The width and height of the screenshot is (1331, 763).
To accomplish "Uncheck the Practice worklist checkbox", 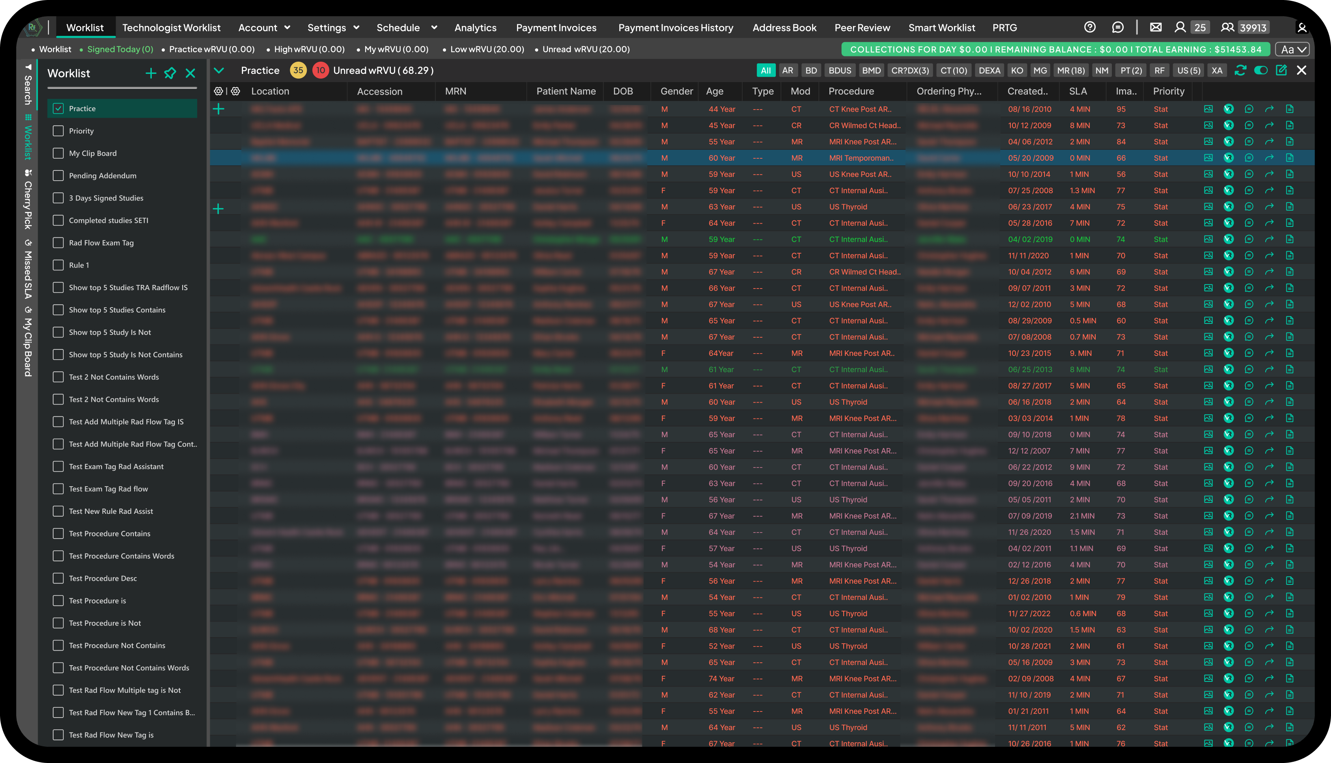I will 58,108.
